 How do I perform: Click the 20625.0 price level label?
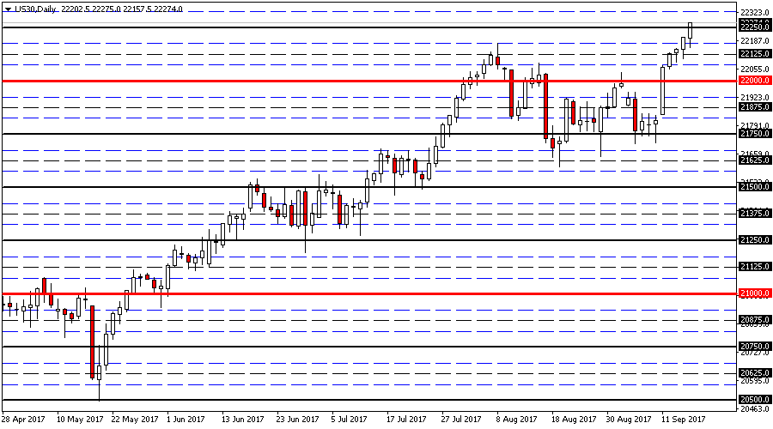(753, 373)
